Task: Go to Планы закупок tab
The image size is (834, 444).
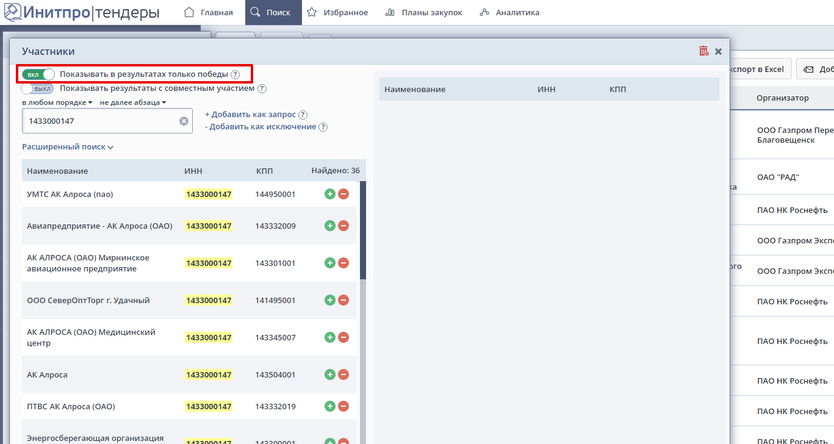Action: (423, 12)
